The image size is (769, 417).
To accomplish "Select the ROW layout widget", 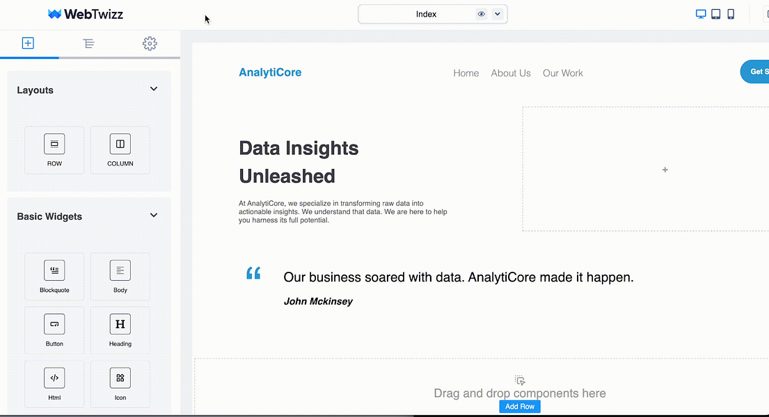I will pyautogui.click(x=54, y=149).
